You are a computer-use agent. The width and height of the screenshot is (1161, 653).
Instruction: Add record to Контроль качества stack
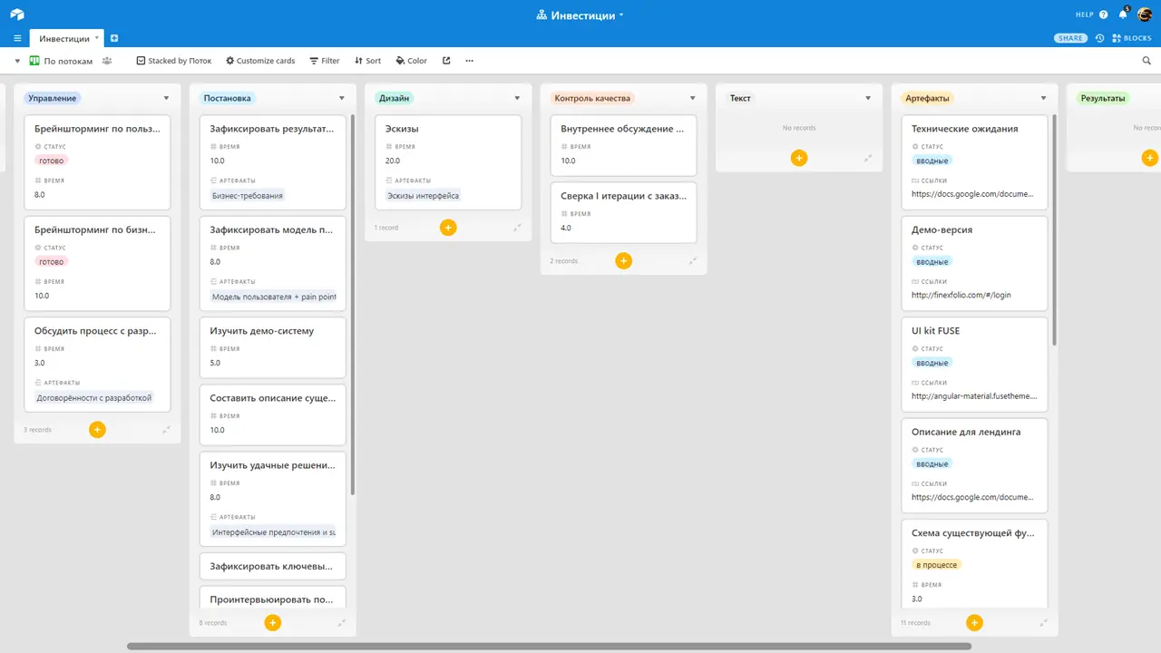tap(623, 261)
